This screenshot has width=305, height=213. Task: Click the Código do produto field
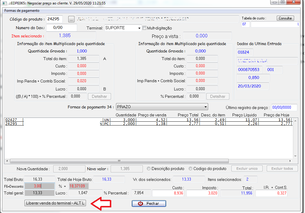(x=54, y=19)
